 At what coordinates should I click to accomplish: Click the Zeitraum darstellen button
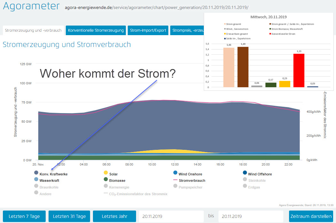311,216
